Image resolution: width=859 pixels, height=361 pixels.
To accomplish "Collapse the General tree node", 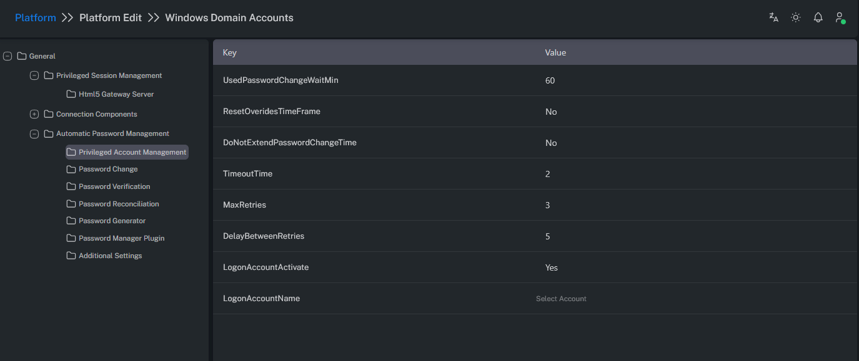I will click(x=7, y=56).
